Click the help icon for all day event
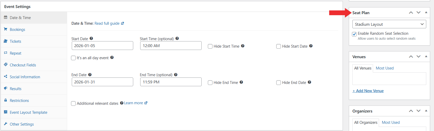The height and width of the screenshot is (131, 434). [112, 58]
